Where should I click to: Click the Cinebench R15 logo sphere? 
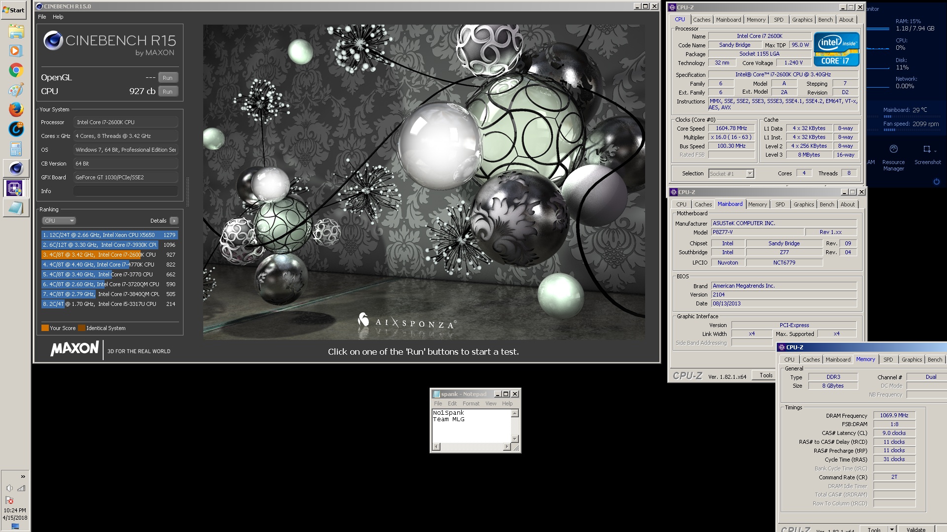pos(53,40)
